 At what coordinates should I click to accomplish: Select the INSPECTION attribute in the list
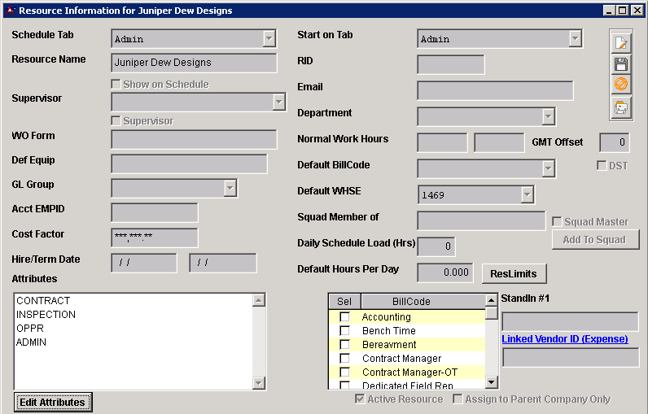tap(46, 315)
